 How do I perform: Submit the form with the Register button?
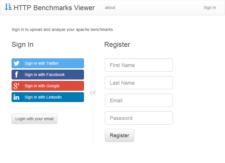119,135
